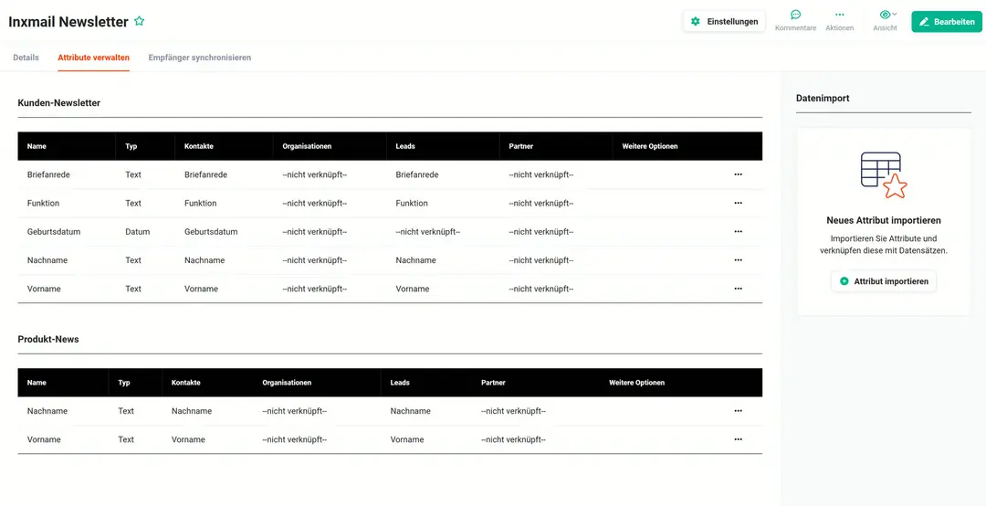The image size is (986, 506).
Task: Open options for Produkt-News Nachname row
Action: click(x=739, y=411)
